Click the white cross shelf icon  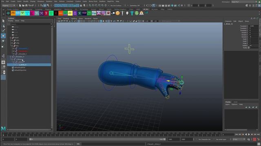122,13
